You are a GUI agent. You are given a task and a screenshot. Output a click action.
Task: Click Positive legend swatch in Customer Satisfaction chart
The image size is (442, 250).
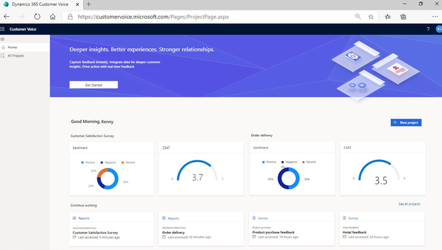83,163
